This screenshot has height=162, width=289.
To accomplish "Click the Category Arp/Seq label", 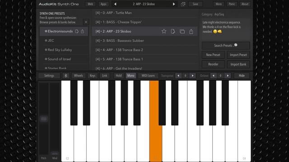I will (x=213, y=14).
